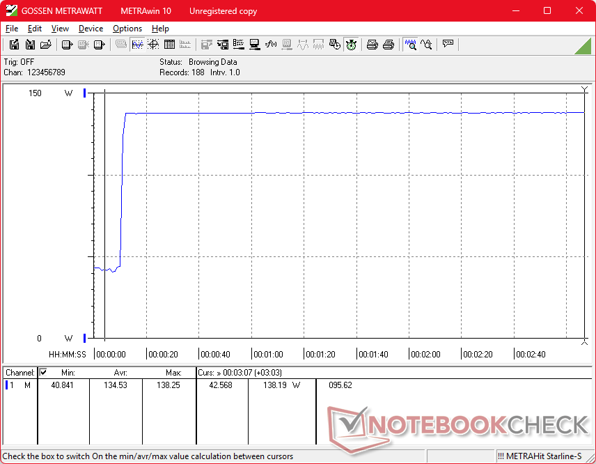Activate the zoom waveform magnifier icon
This screenshot has width=596, height=464.
(410, 45)
